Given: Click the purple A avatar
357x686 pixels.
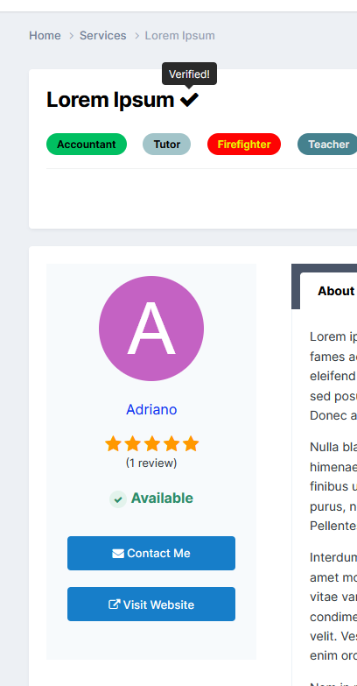Looking at the screenshot, I should pos(151,329).
